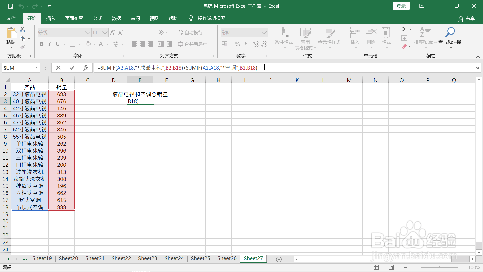Click the percent style icon
This screenshot has height=272, width=483.
(237, 44)
